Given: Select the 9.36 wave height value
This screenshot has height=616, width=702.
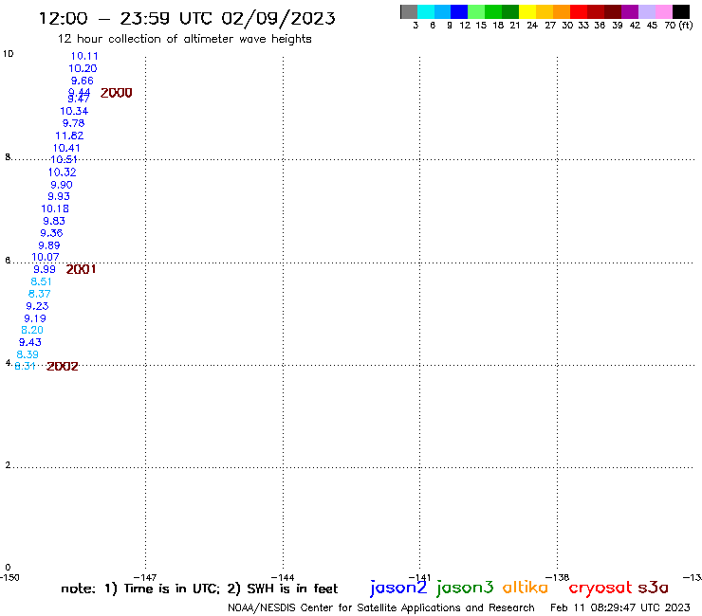Looking at the screenshot, I should click(x=51, y=233).
